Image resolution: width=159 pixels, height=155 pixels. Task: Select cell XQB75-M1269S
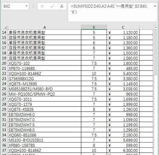(x=45, y=84)
